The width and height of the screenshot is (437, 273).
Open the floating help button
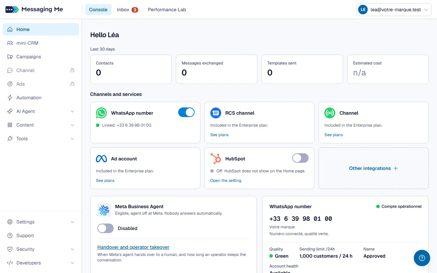click(x=422, y=258)
